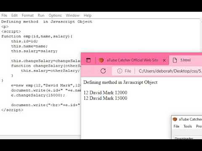Click the aTube Catcher window title icon
The width and height of the screenshot is (202, 151).
(x=175, y=119)
